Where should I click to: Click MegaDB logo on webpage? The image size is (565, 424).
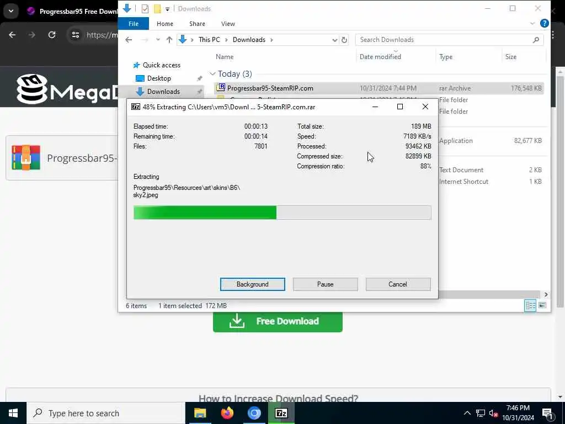coord(67,89)
